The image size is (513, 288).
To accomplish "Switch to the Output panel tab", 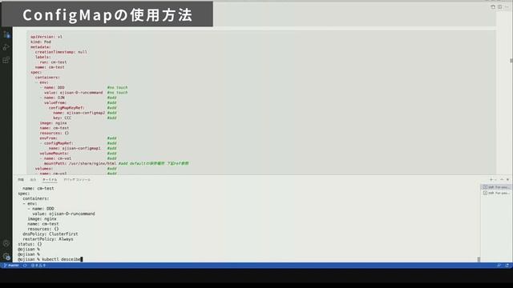I will [x=33, y=179].
